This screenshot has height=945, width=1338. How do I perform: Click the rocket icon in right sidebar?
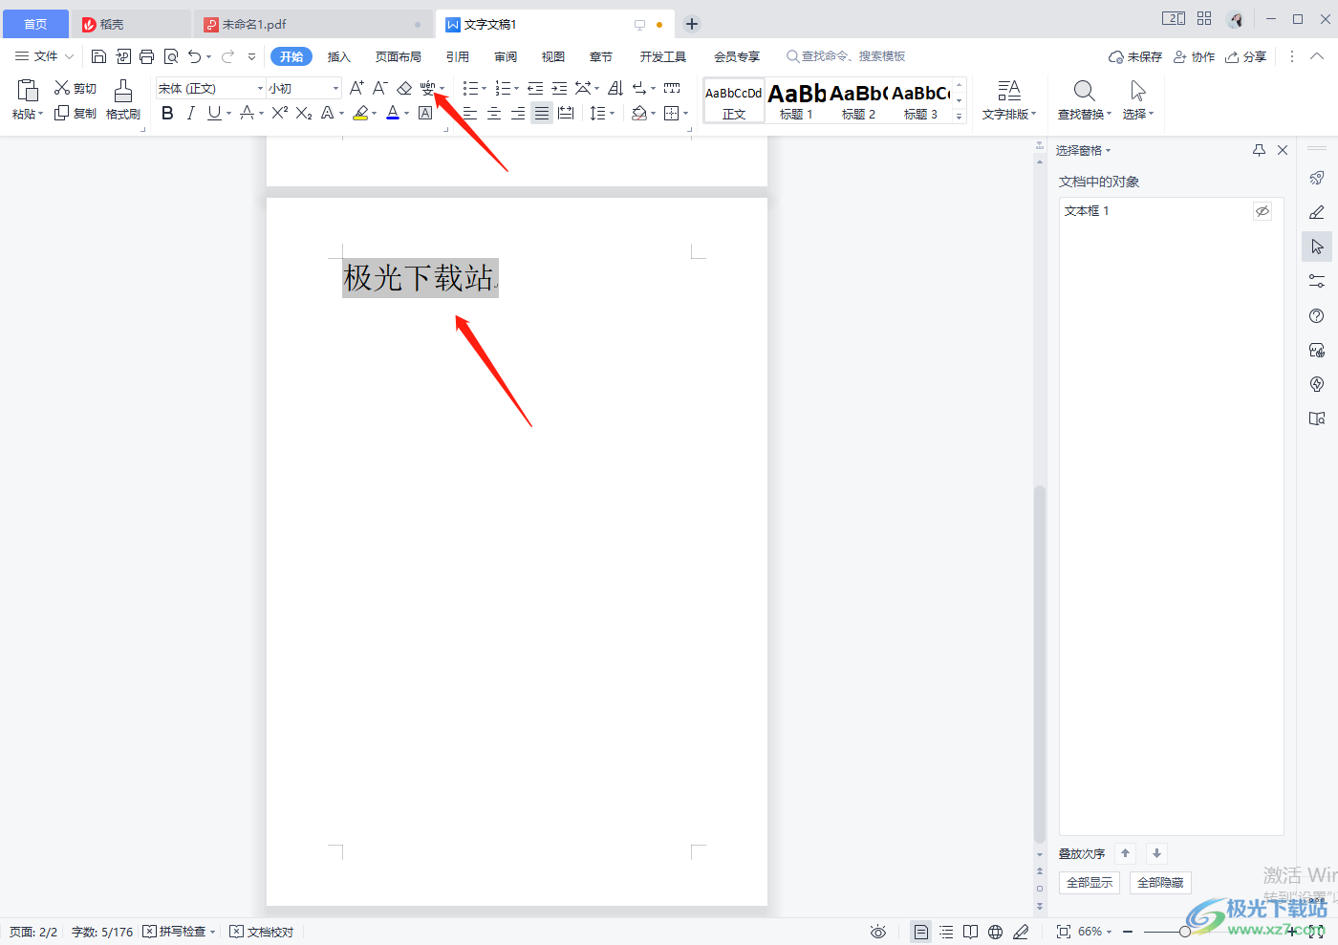tap(1317, 178)
